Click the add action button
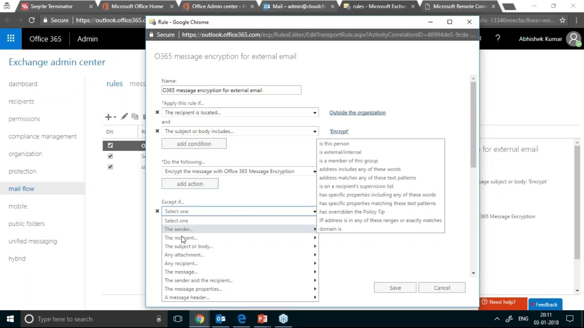This screenshot has height=328, width=584. pyautogui.click(x=190, y=184)
